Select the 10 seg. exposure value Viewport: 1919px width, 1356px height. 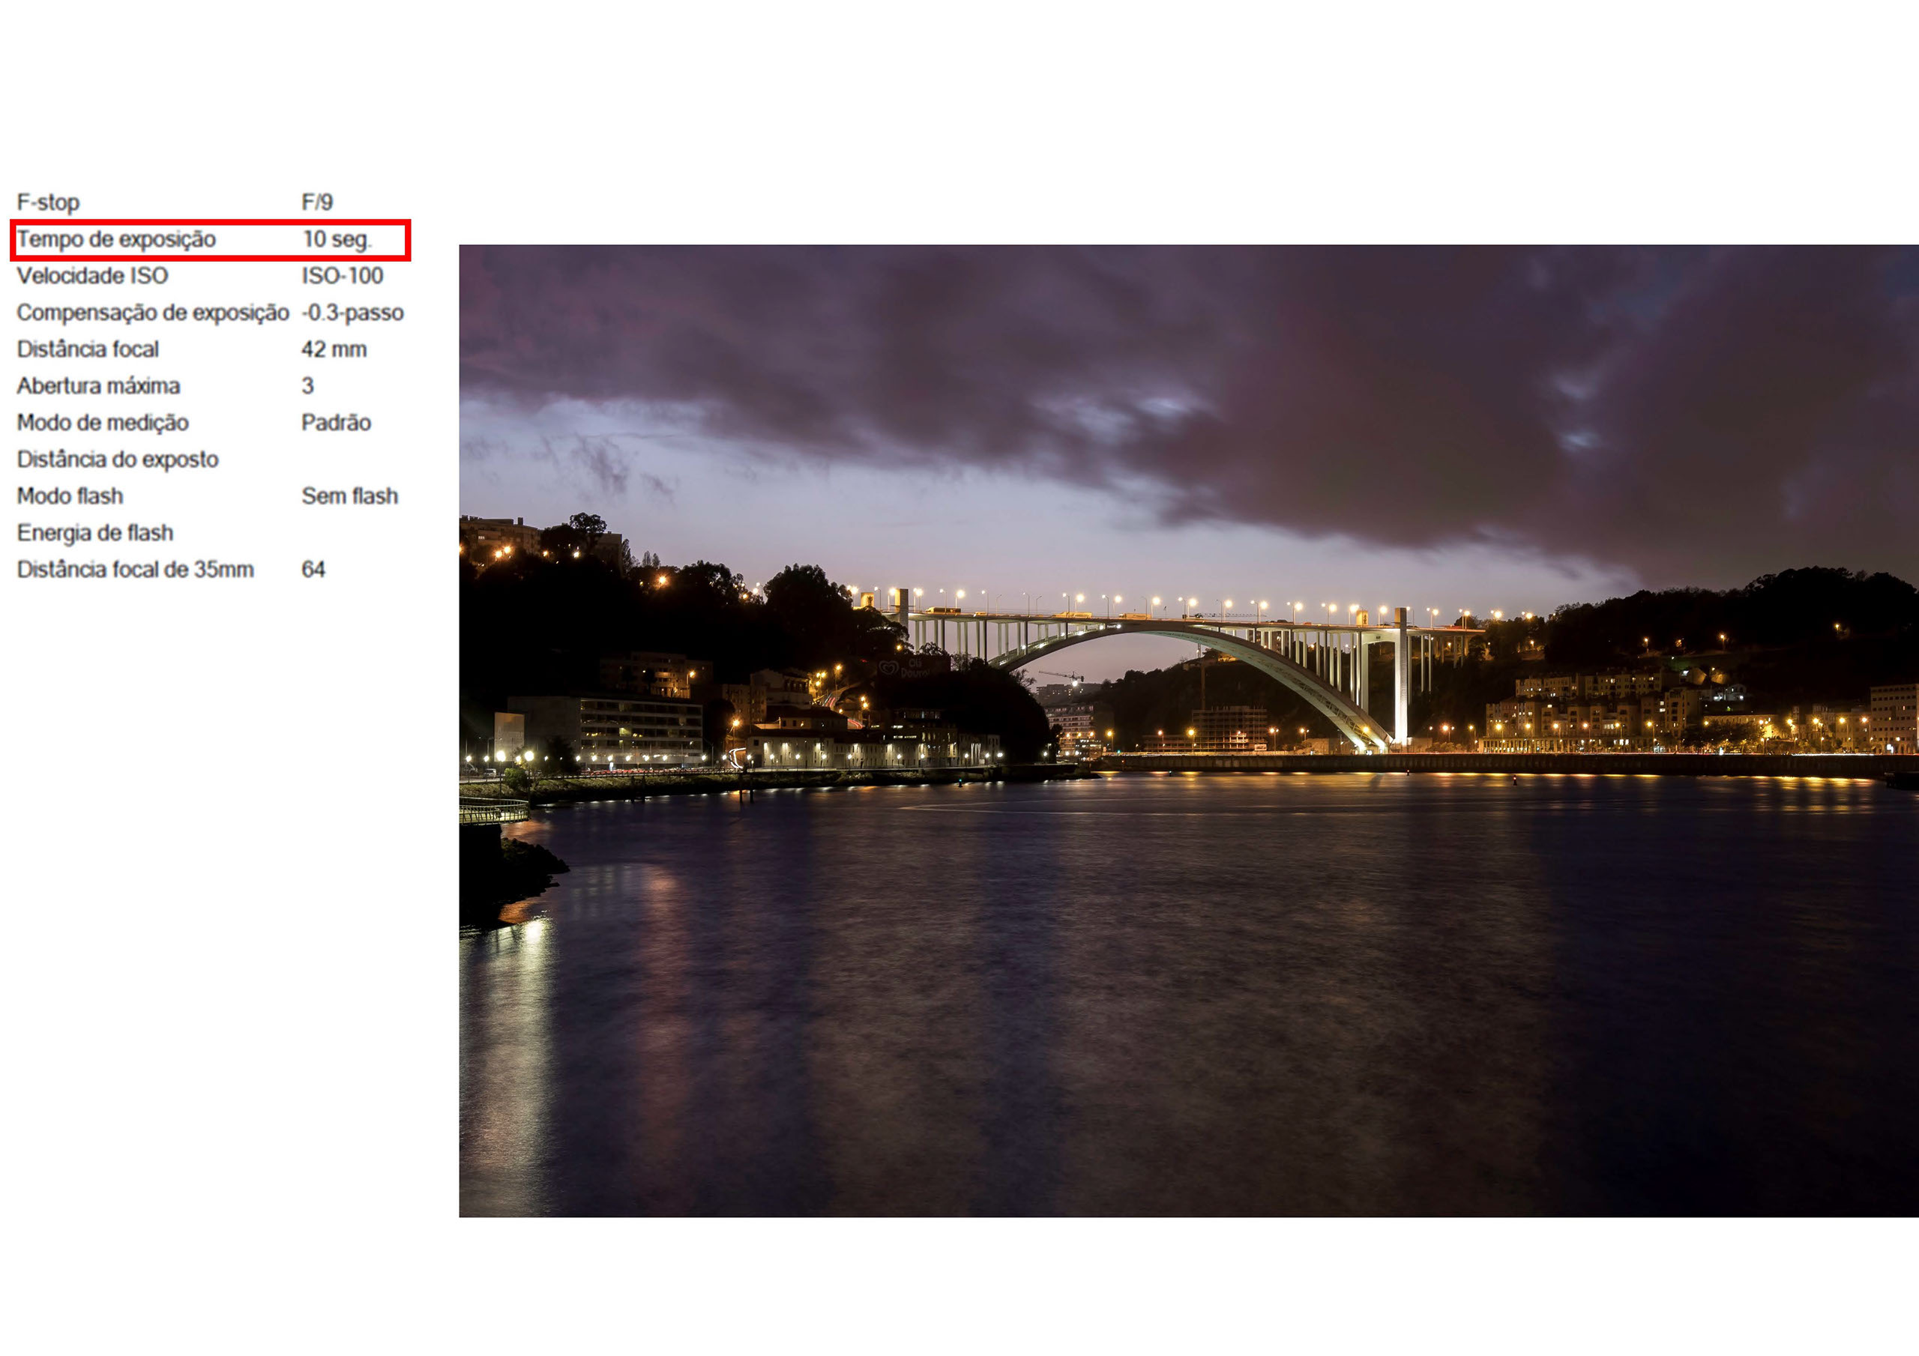pyautogui.click(x=337, y=239)
